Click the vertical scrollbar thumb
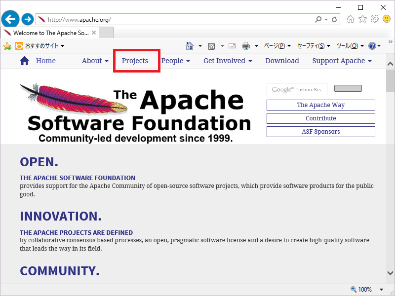395x296 pixels. 390,80
